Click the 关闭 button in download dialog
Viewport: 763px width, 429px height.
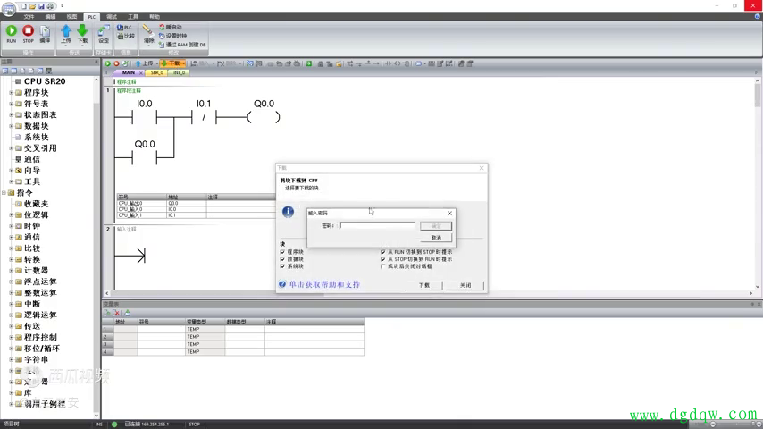click(465, 285)
